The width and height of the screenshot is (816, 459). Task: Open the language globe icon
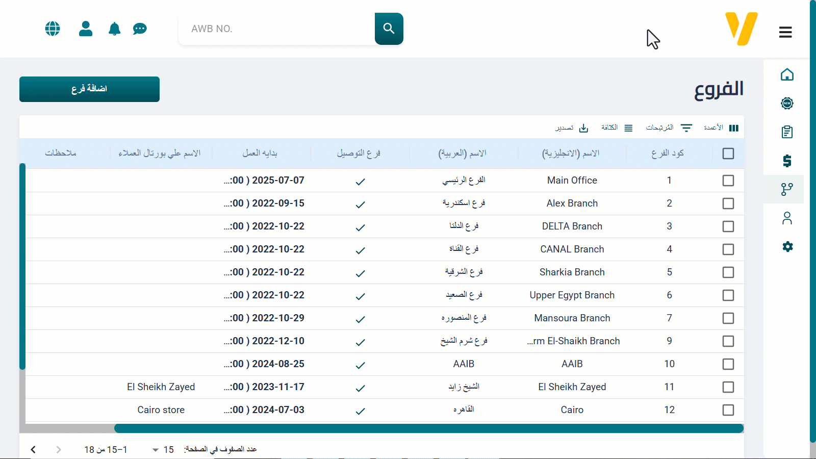[x=53, y=29]
